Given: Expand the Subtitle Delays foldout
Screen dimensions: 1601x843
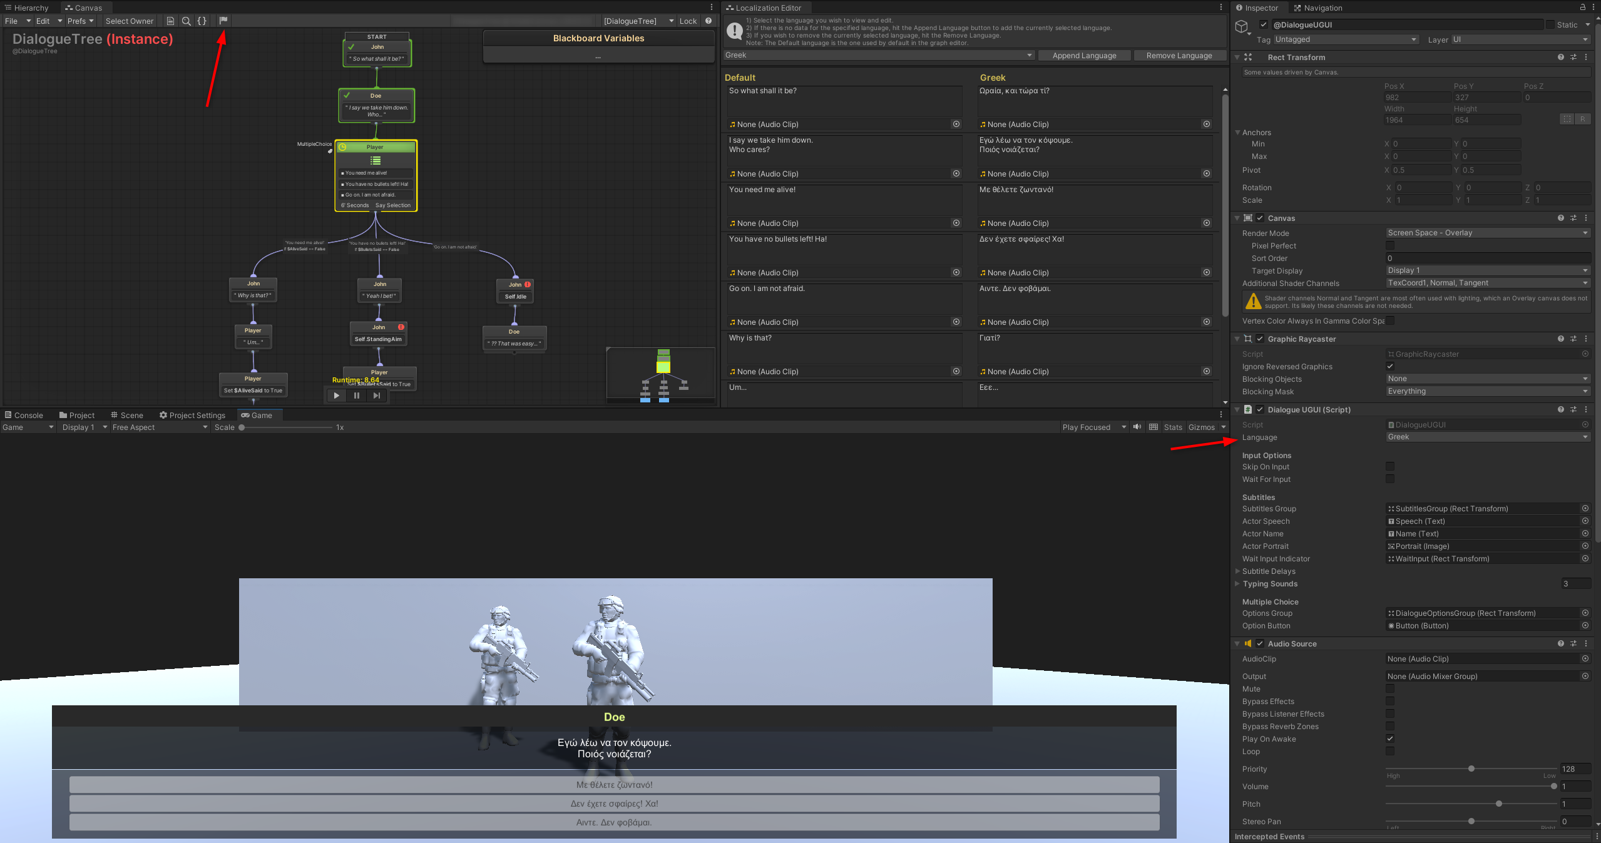Looking at the screenshot, I should tap(1238, 571).
